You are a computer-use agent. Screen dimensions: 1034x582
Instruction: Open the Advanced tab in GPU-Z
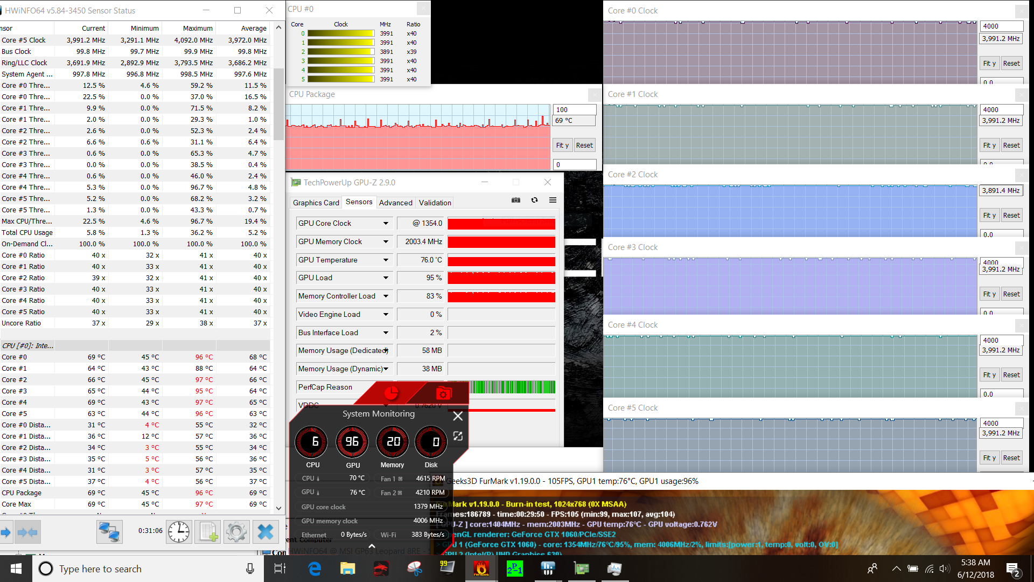coord(395,203)
